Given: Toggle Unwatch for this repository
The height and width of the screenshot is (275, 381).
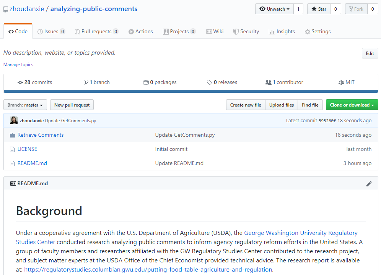Looking at the screenshot, I should tap(274, 9).
